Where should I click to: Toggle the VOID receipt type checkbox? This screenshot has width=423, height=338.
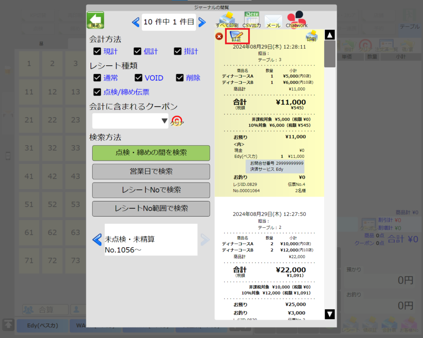139,78
